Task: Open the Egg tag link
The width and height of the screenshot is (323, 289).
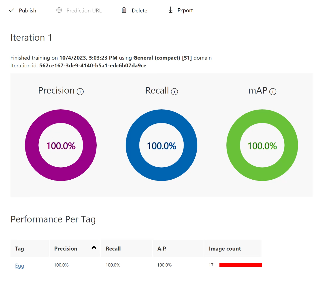Action: point(19,266)
